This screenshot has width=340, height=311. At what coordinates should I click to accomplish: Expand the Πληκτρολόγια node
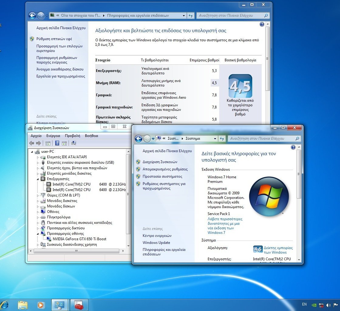[x=38, y=217]
